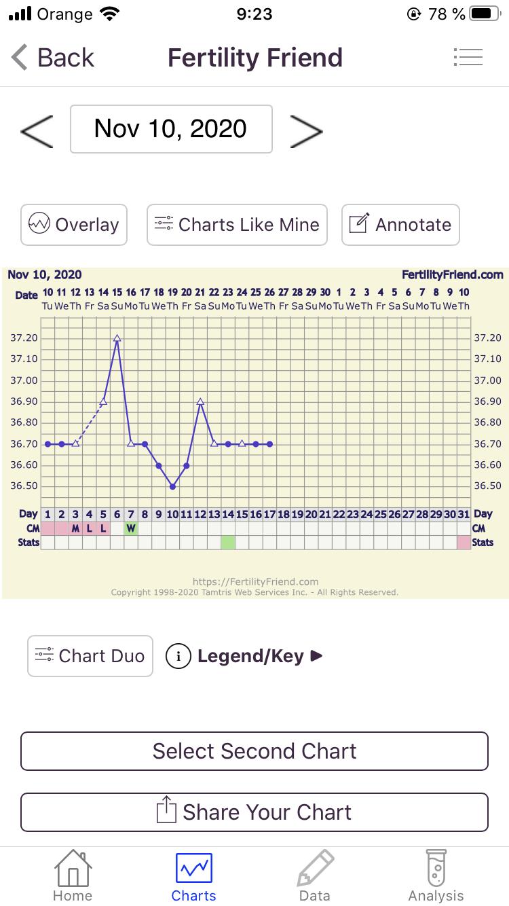Screen dimensions: 509x906
Task: Go to previous date with left arrow
Action: tap(37, 130)
